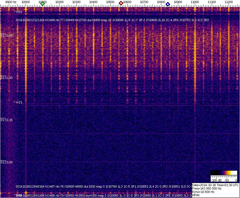This screenshot has width=240, height=198.
Task: Click the t+53 event marker
Action: [18, 12]
